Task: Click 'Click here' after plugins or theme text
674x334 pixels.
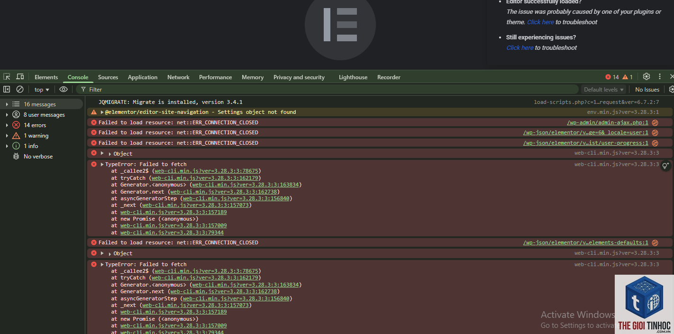Action: [540, 22]
